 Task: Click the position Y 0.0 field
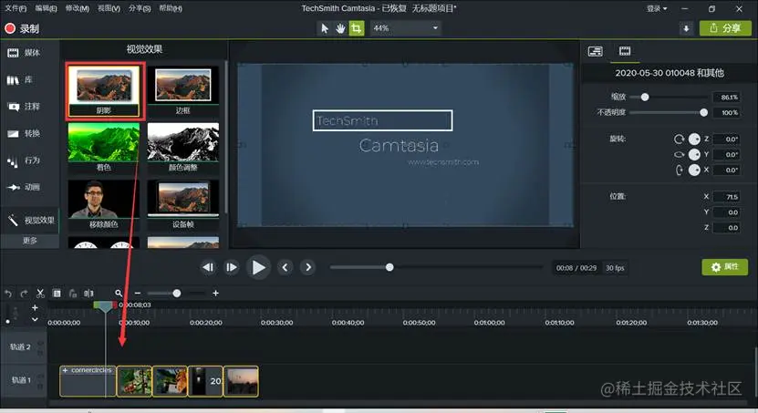tap(727, 212)
